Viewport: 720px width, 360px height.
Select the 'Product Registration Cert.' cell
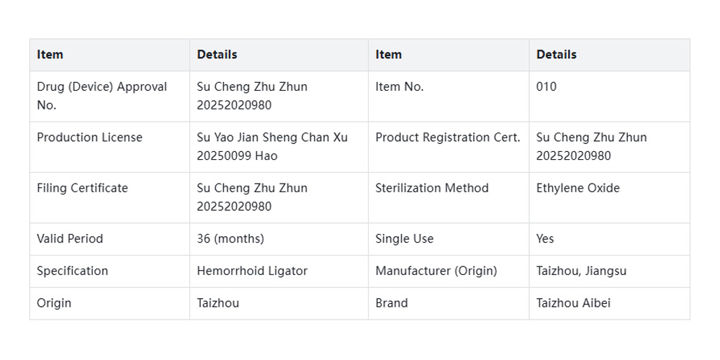tap(447, 138)
